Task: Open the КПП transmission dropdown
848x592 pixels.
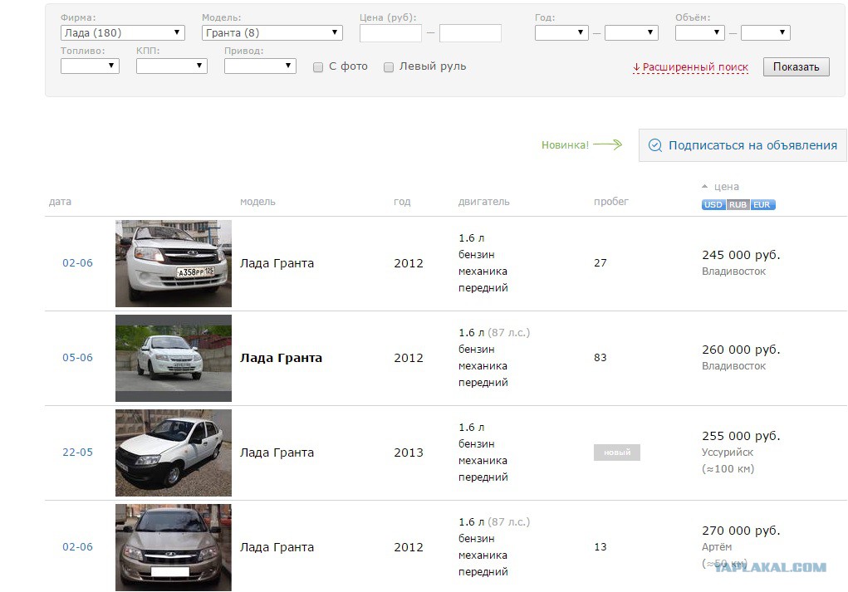Action: tap(171, 66)
